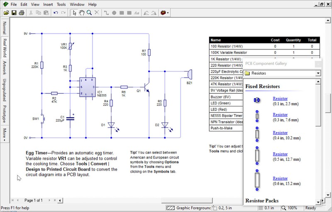
Task: Print the circuit using the printer icon
Action: (x=22, y=13)
